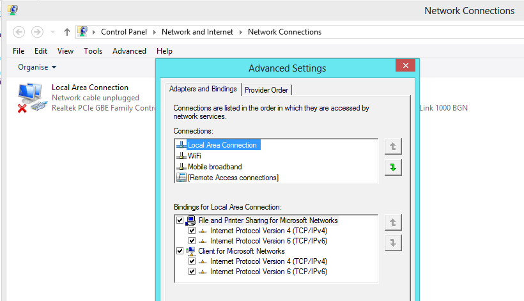This screenshot has height=301, width=524.
Task: Click the Back navigation arrow
Action: pyautogui.click(x=19, y=32)
